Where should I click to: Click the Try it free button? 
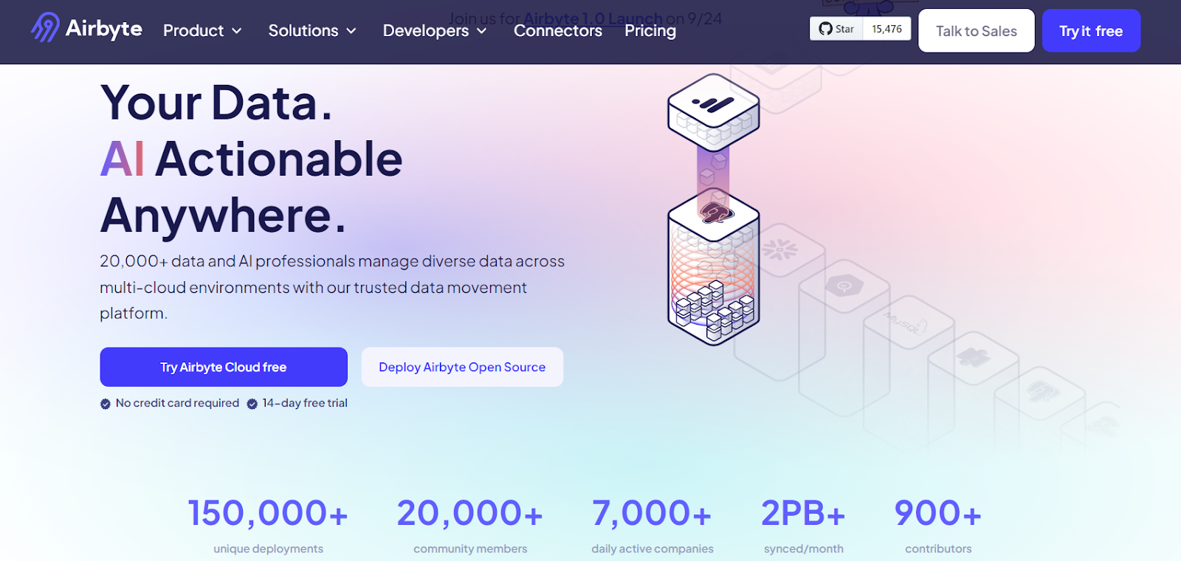click(x=1091, y=31)
